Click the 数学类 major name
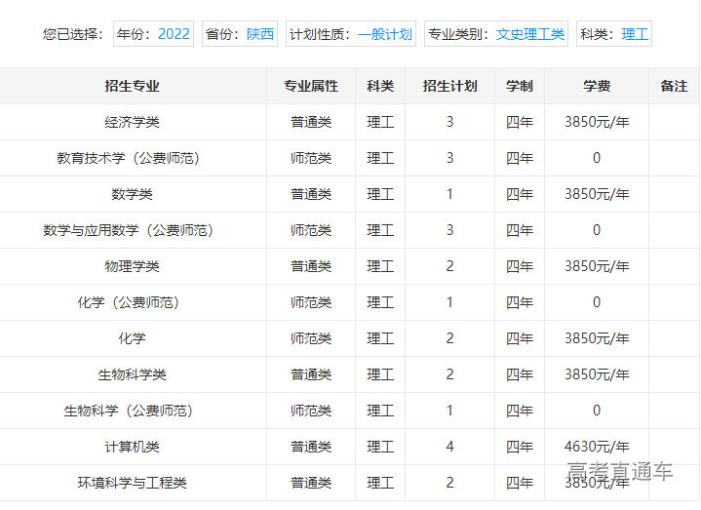 point(133,194)
